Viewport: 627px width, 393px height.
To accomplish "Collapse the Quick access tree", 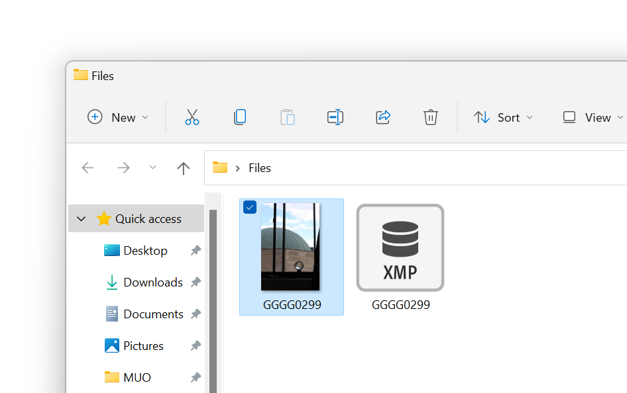I will 82,219.
